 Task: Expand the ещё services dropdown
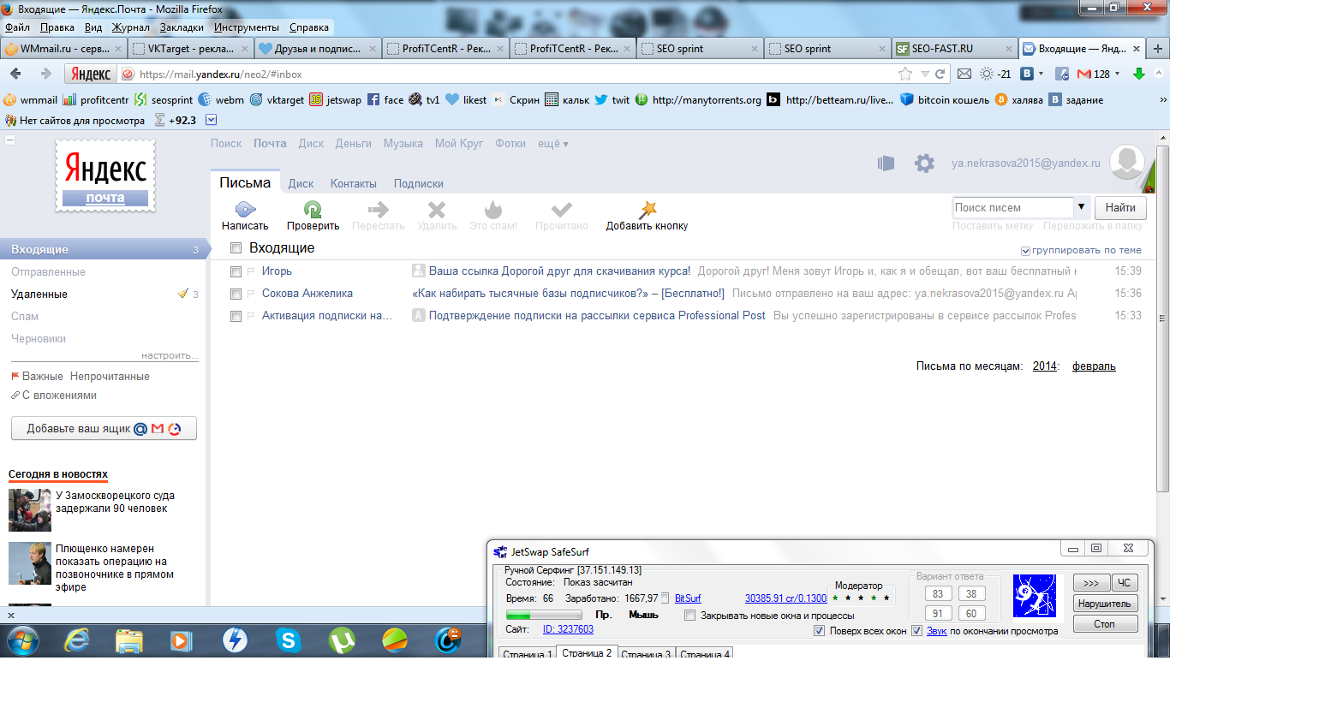pyautogui.click(x=553, y=144)
